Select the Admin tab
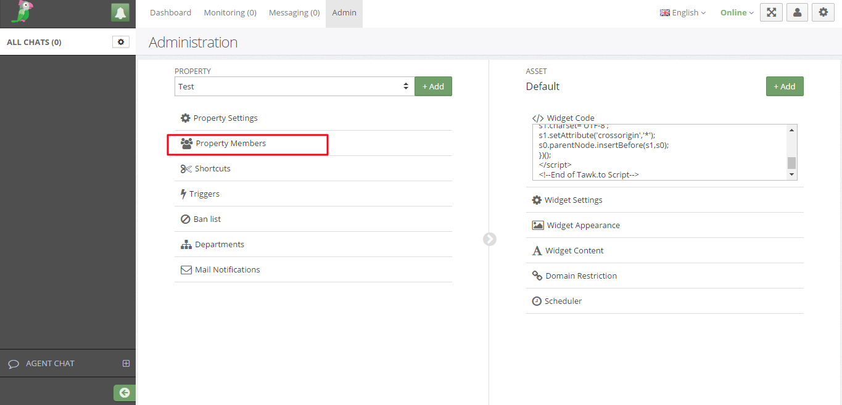The image size is (842, 405). click(344, 12)
